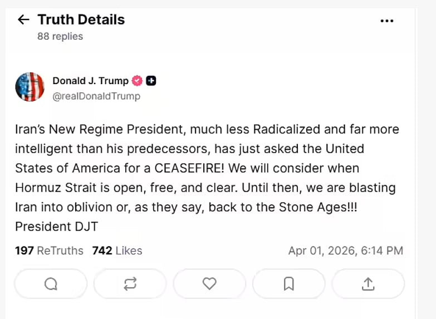Bookmark this truth with the bookmark icon

288,284
